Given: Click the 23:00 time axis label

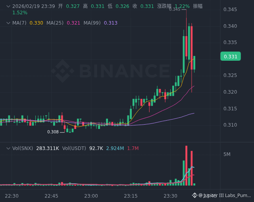Looking at the screenshot, I should (91, 196).
